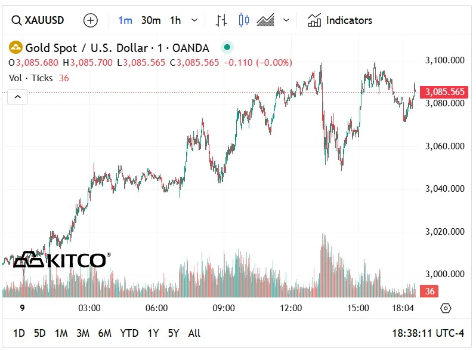The image size is (476, 350).
Task: Expand the time interval dropdown
Action: (194, 20)
